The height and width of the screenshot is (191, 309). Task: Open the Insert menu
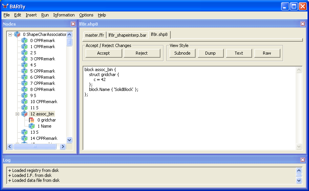pyautogui.click(x=31, y=15)
